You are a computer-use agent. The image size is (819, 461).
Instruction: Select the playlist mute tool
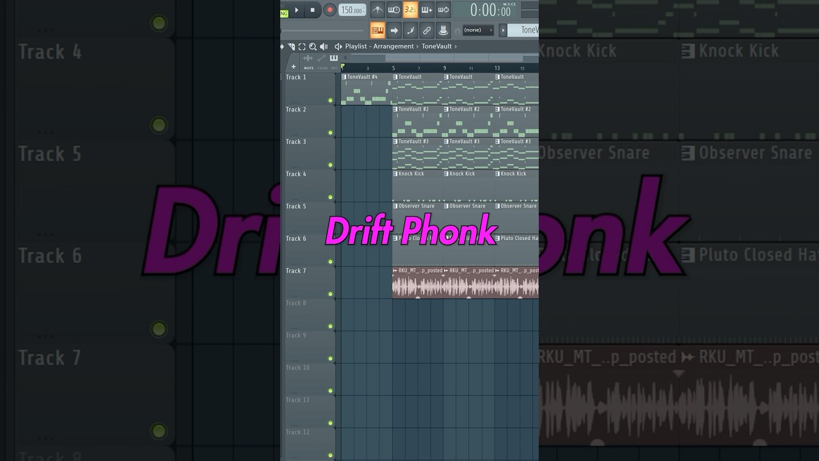click(292, 46)
